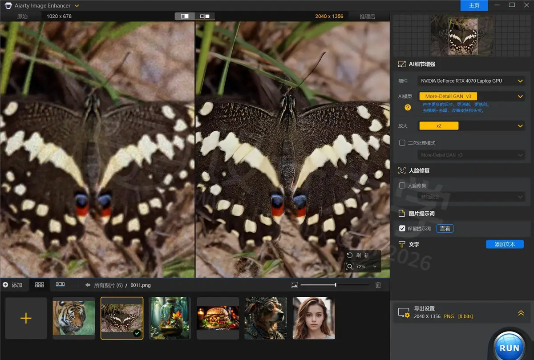Viewport: 534px width, 360px height.
Task: Expand the export settings panel
Action: 521,313
